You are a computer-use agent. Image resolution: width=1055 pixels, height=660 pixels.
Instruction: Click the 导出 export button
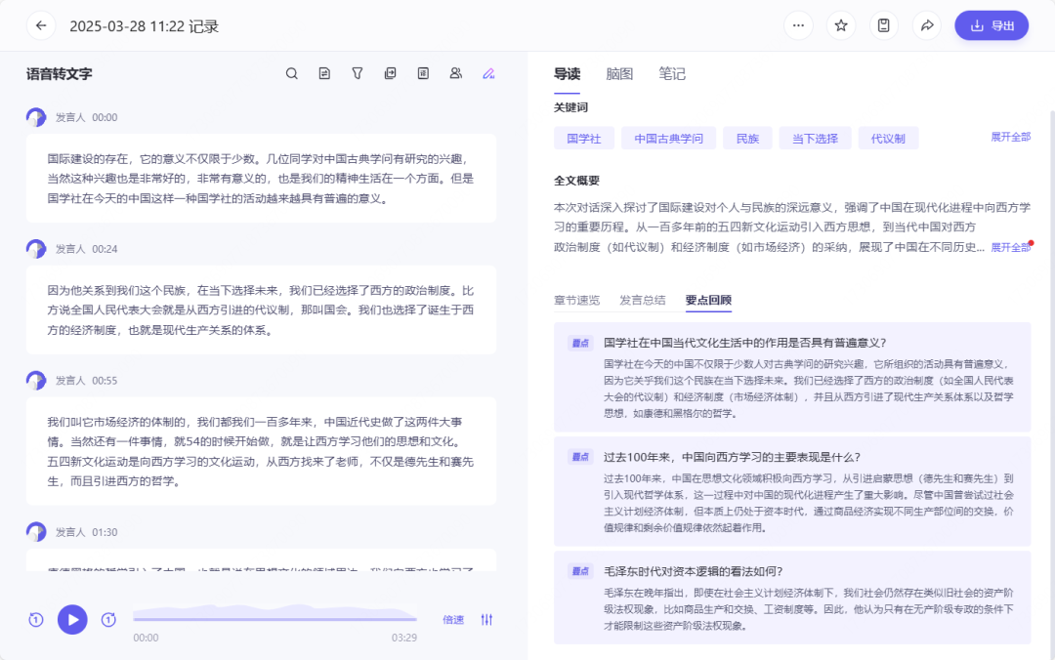pyautogui.click(x=992, y=25)
